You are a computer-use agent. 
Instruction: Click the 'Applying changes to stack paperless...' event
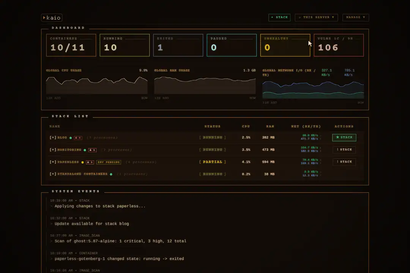pyautogui.click(x=100, y=206)
